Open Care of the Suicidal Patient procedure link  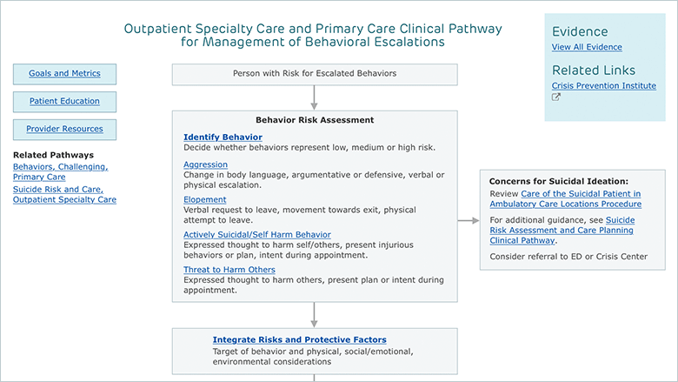click(x=566, y=199)
